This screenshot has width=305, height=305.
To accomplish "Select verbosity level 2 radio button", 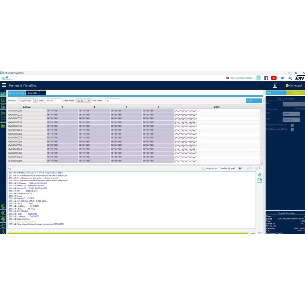I will coord(248,168).
